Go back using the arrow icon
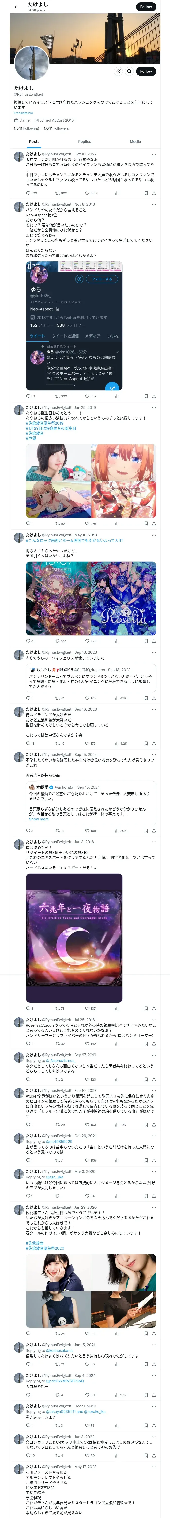This screenshot has height=1518, width=170. pyautogui.click(x=16, y=7)
